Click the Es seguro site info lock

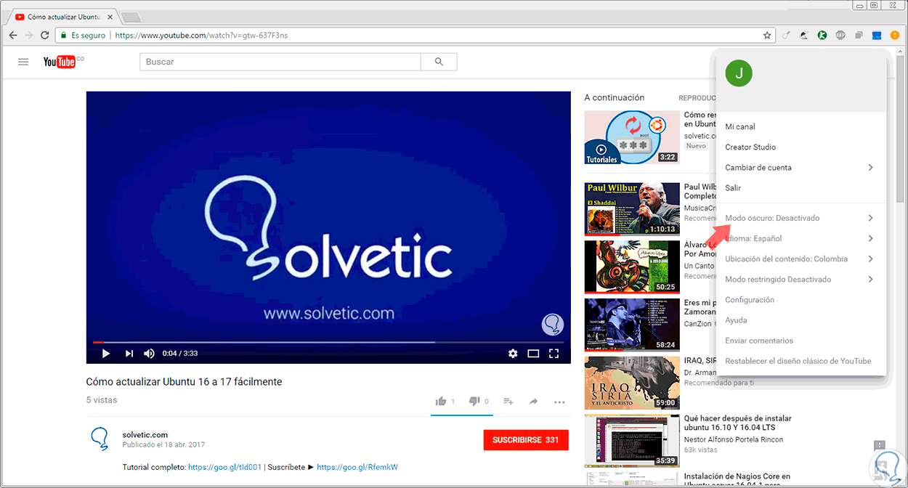point(84,35)
